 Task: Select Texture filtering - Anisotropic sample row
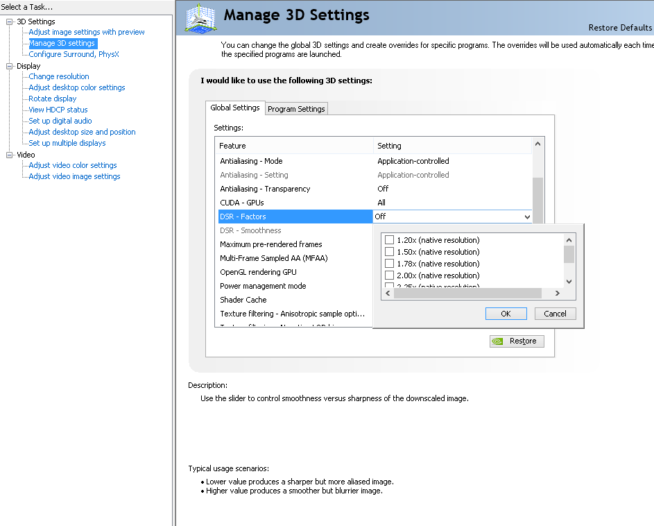point(295,314)
